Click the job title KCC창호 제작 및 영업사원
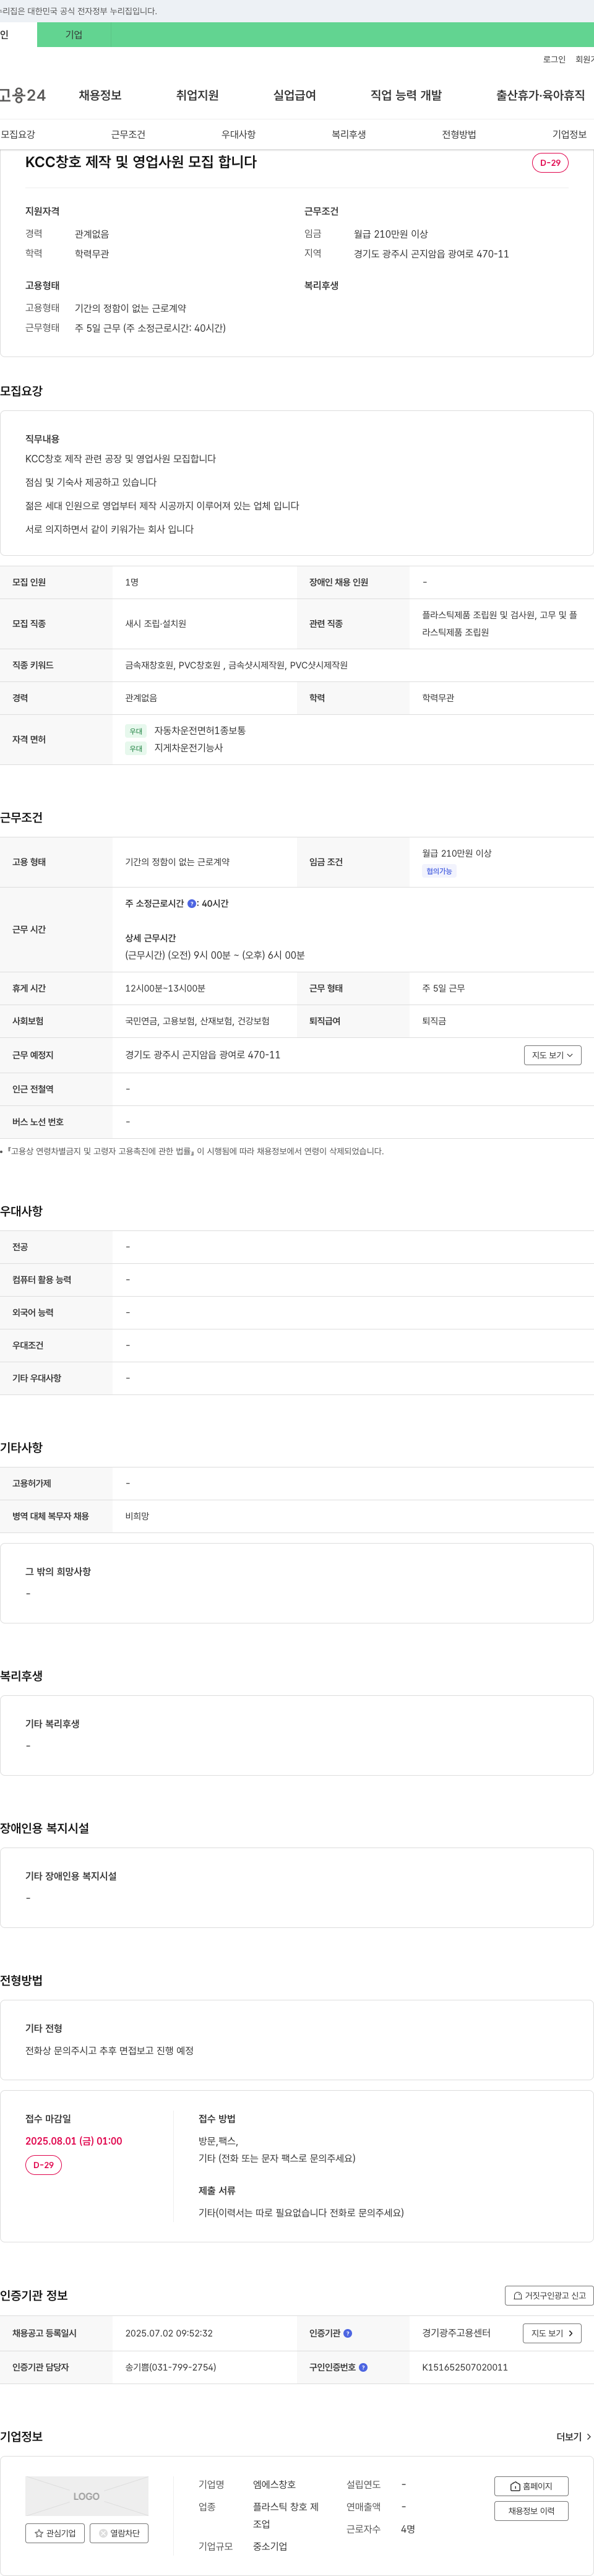 coord(141,162)
